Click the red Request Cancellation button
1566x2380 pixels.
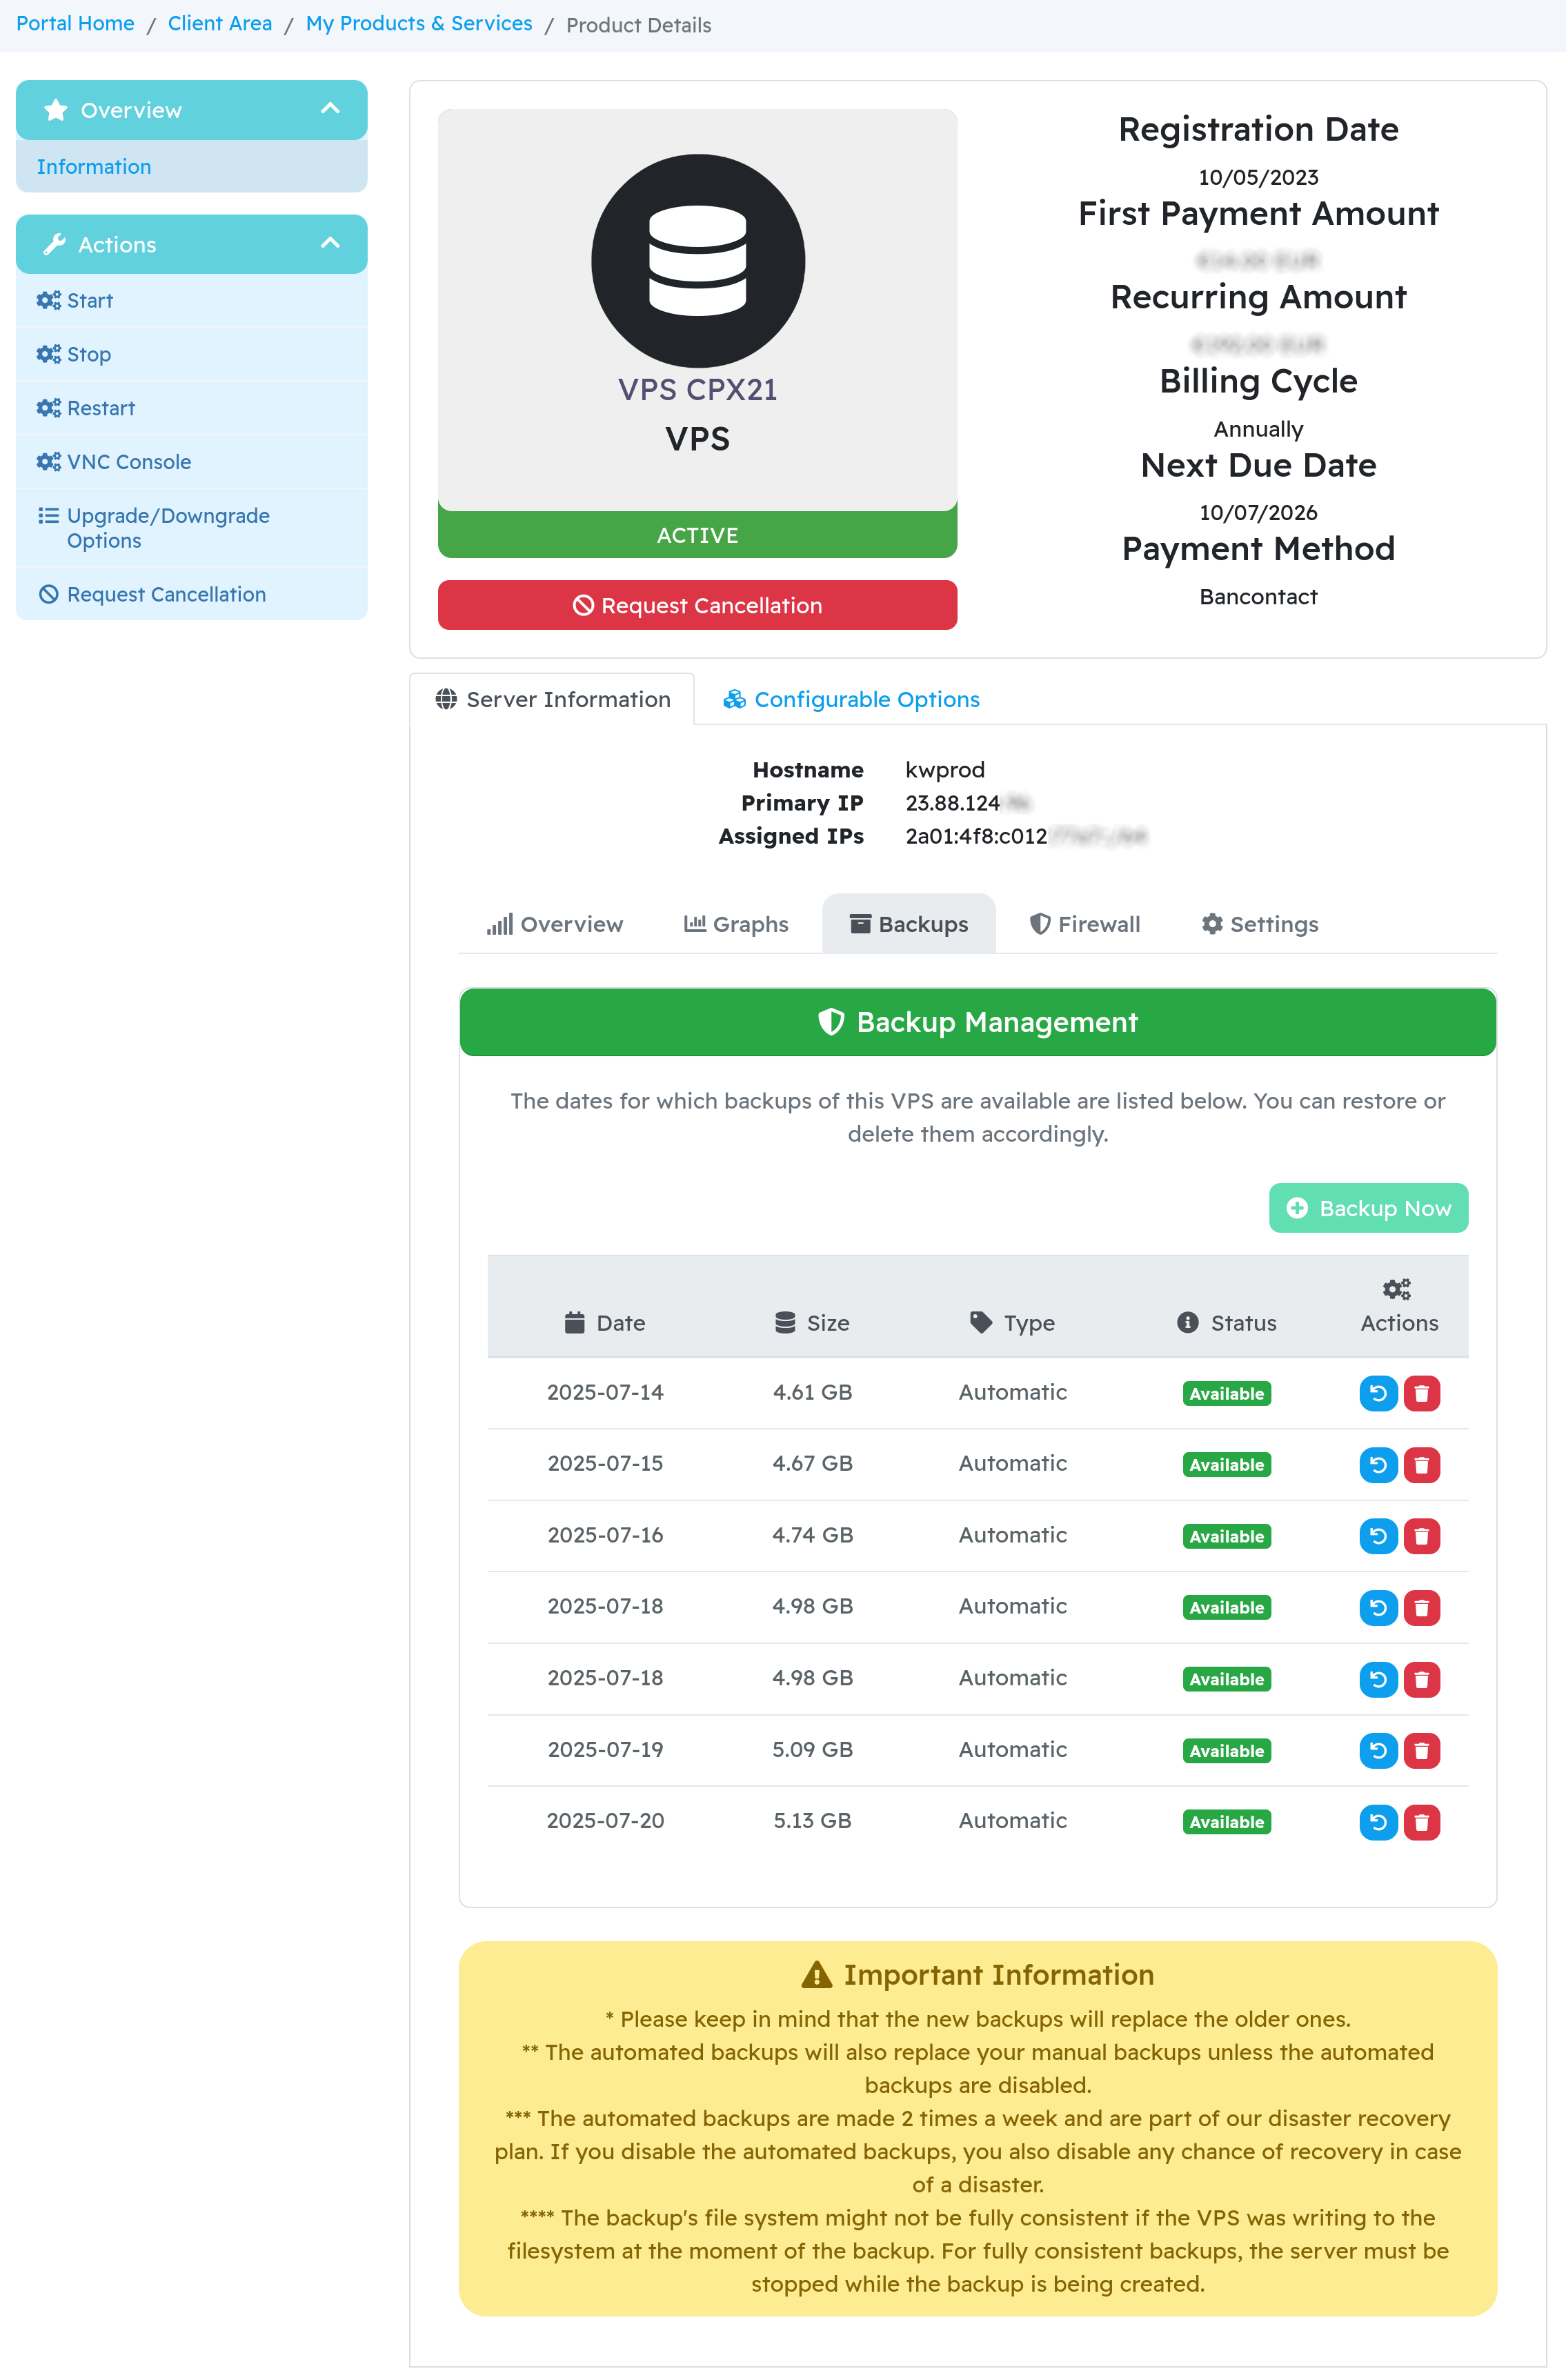(x=697, y=605)
